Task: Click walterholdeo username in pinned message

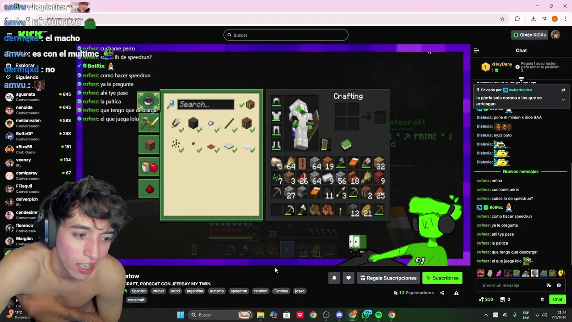Action: pyautogui.click(x=520, y=90)
